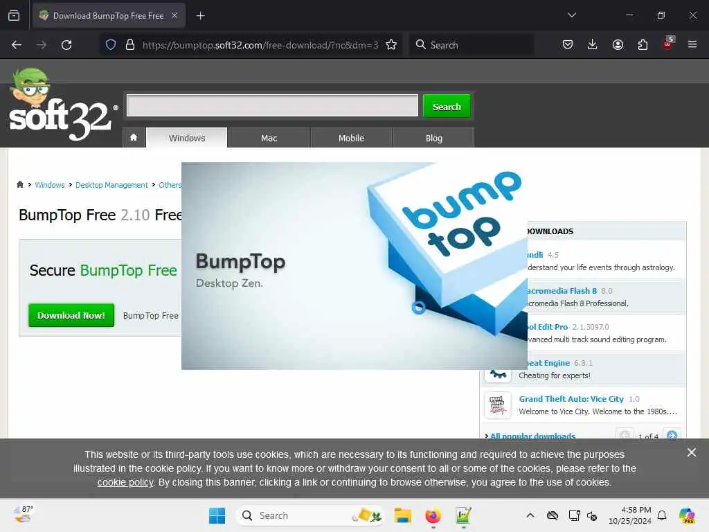The width and height of the screenshot is (709, 532).
Task: Click the Firefox search box
Action: point(472,45)
